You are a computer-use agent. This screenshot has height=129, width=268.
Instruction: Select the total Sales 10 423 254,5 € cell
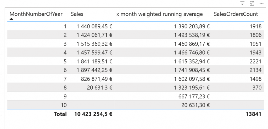point(93,114)
